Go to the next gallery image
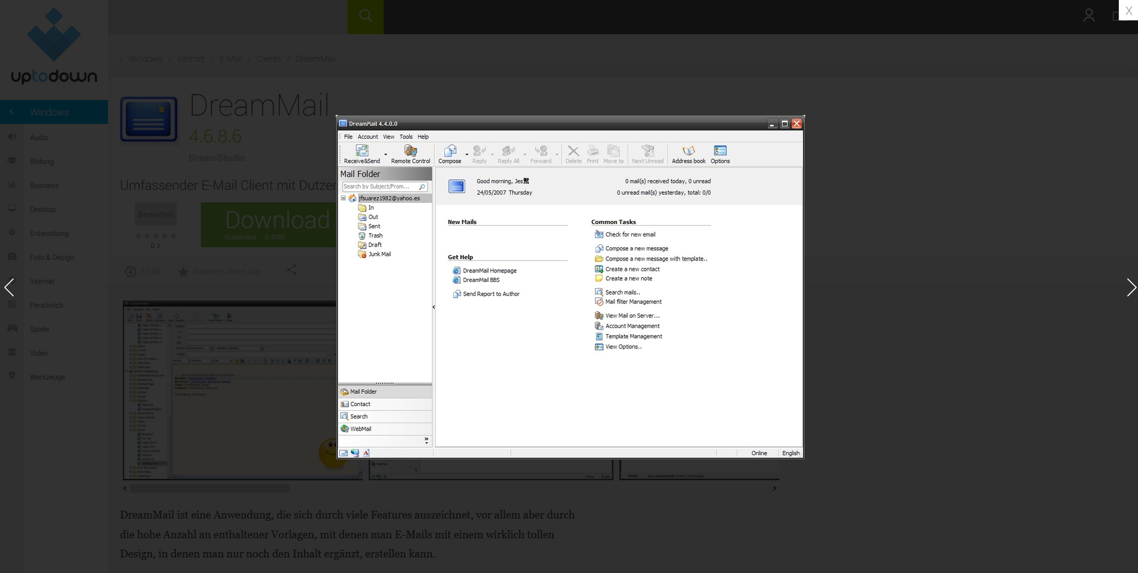This screenshot has width=1138, height=573. [1131, 287]
